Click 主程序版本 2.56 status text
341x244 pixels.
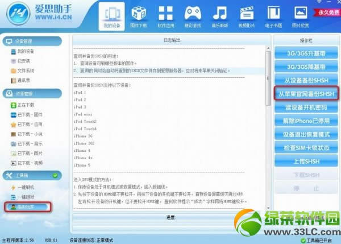[x=18, y=240]
